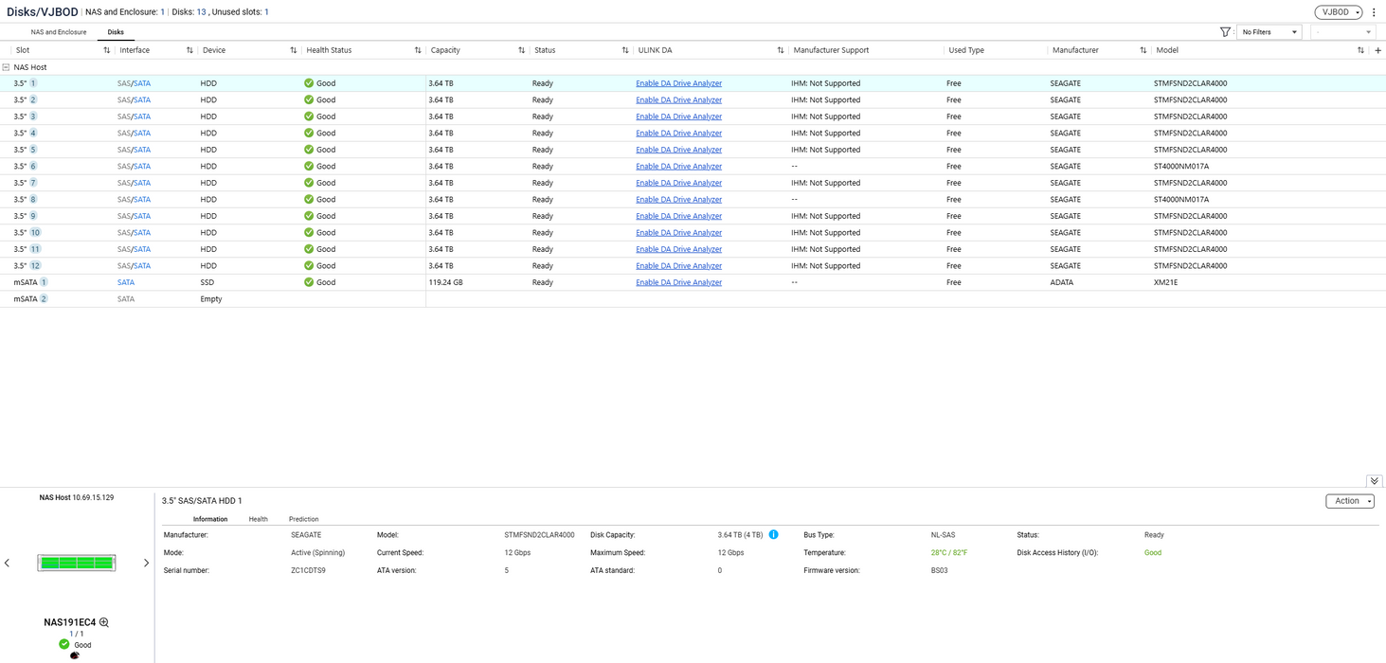Enable DA Drive Analyzer for mSATA 1
The height and width of the screenshot is (663, 1386).
pos(678,282)
